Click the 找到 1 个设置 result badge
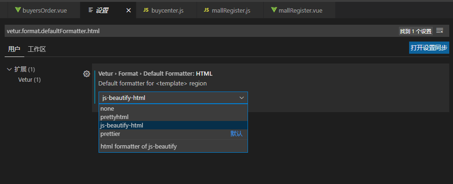Image resolution: width=453 pixels, height=184 pixels. 416,31
